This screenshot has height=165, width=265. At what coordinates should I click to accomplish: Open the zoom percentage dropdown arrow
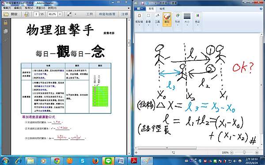tap(60, 14)
